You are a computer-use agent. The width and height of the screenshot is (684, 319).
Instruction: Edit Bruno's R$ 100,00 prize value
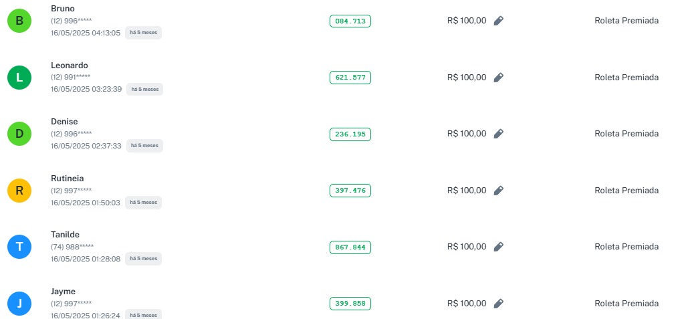498,21
